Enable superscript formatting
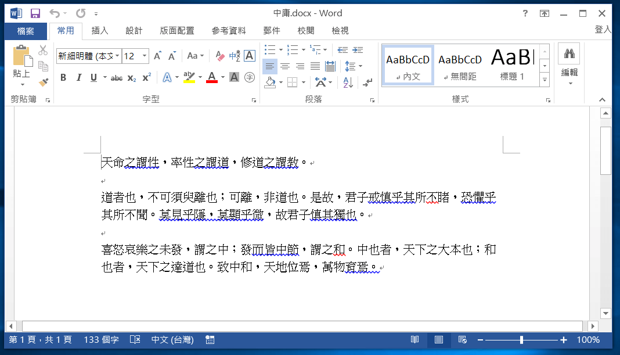 pos(146,77)
